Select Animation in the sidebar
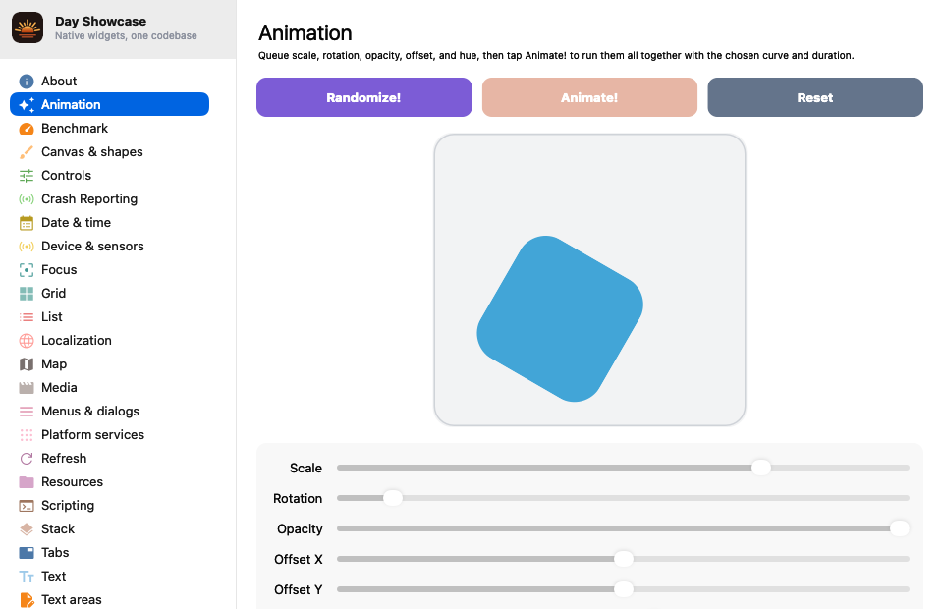 [x=109, y=104]
